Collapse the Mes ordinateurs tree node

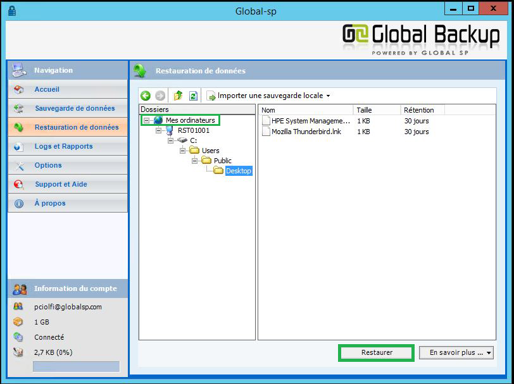tap(146, 121)
